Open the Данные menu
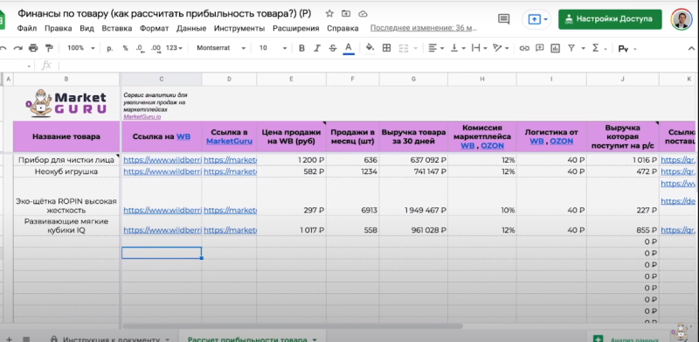Screen dimensions: 699x342 (191, 29)
